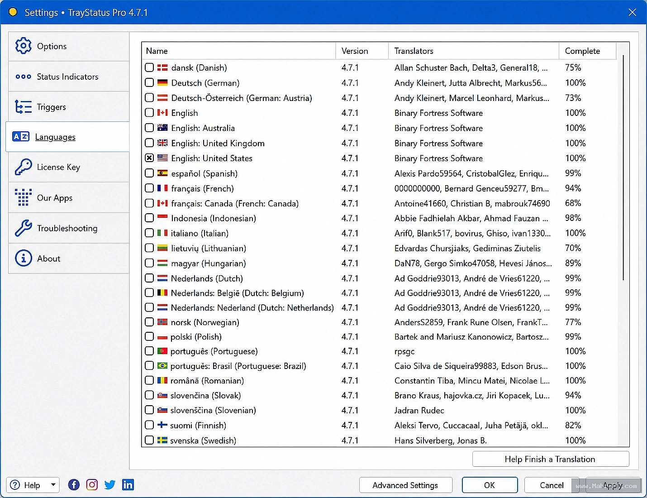The height and width of the screenshot is (498, 647).
Task: Click the Danish flag icon
Action: pos(162,67)
